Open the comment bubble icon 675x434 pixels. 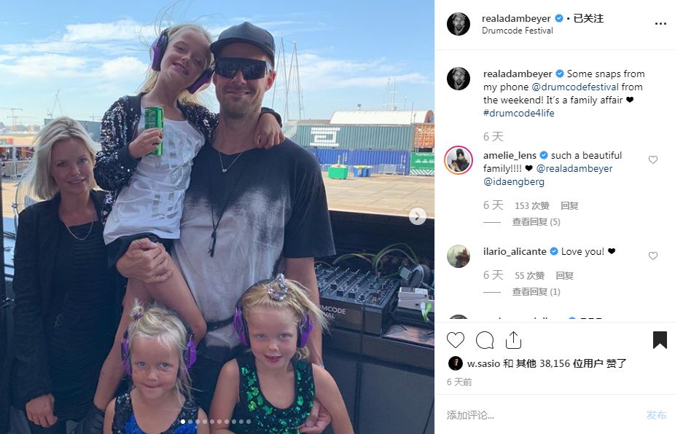pos(484,340)
